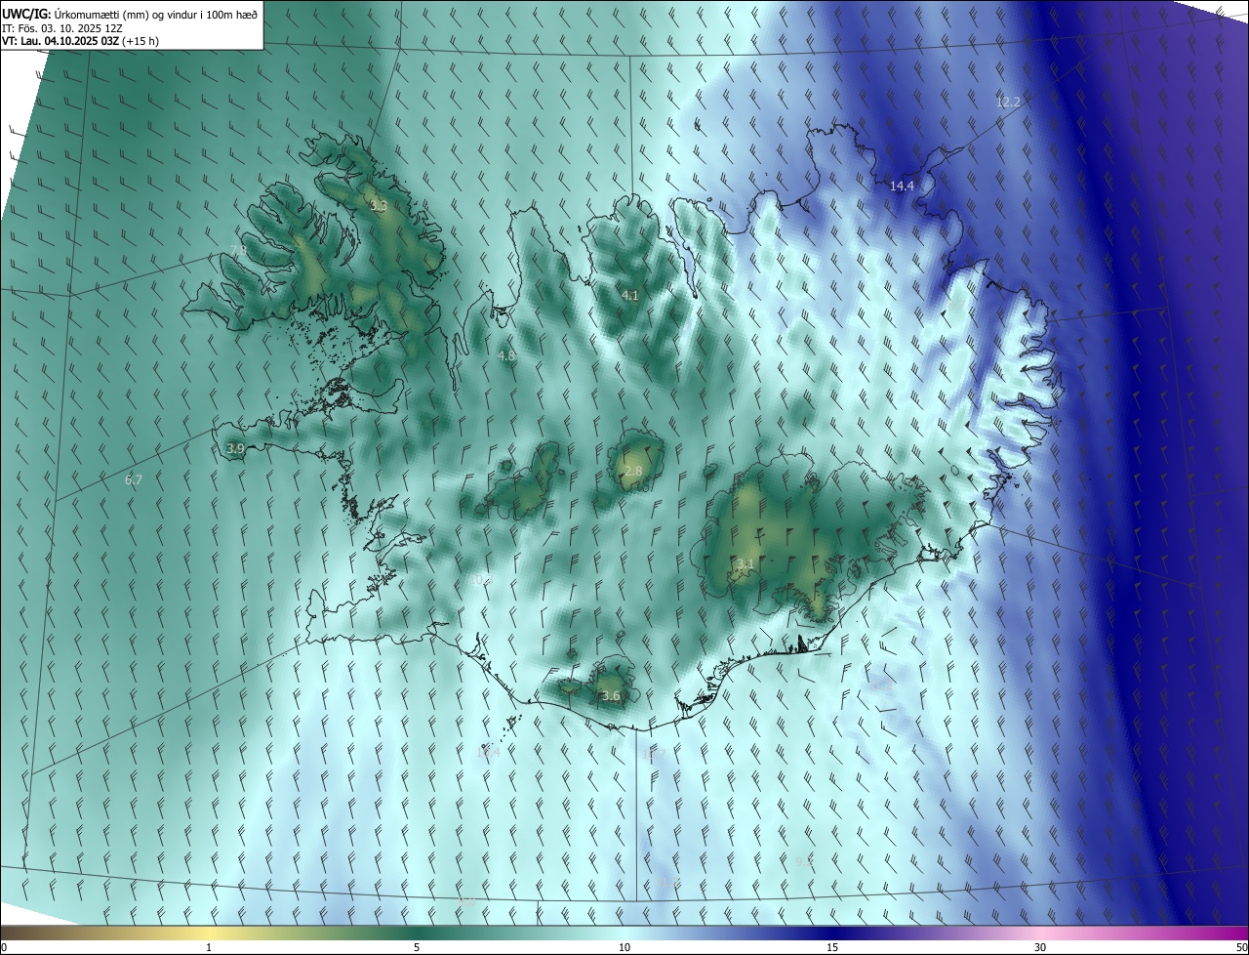Click the 10.7 value off the south coast

coord(654,754)
